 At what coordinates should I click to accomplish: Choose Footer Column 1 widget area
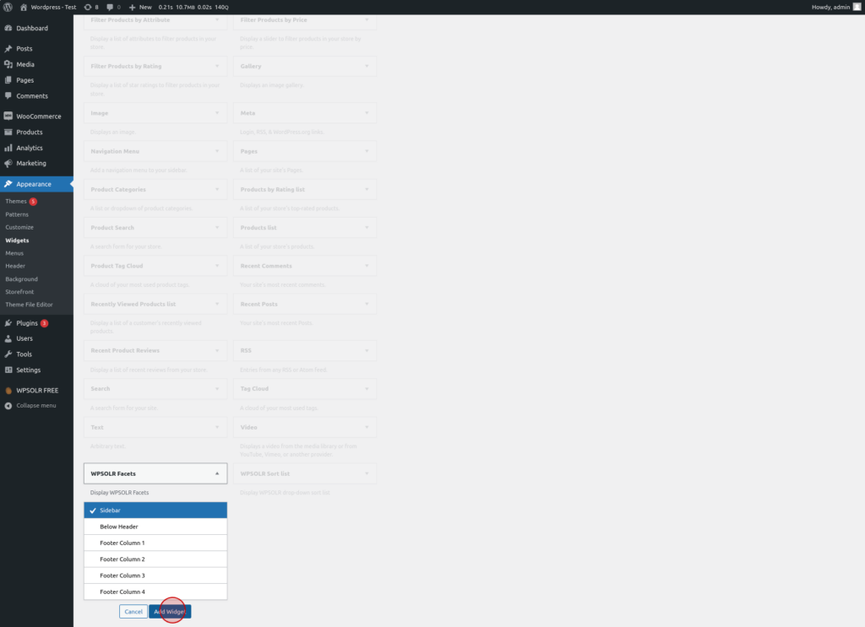[155, 543]
